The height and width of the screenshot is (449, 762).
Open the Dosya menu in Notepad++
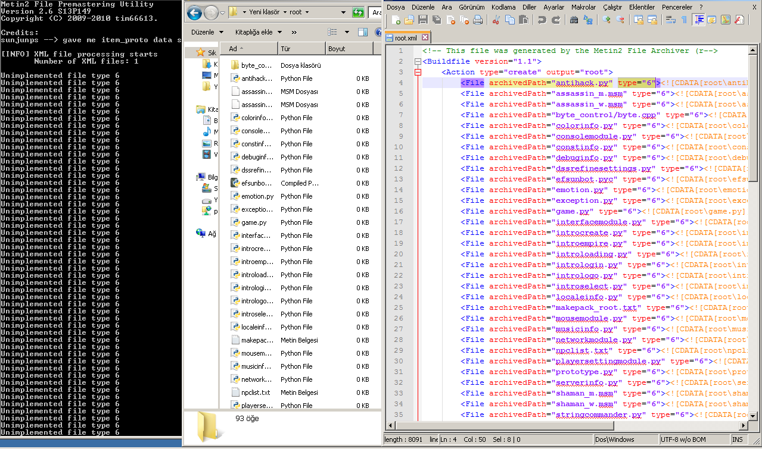[x=396, y=7]
